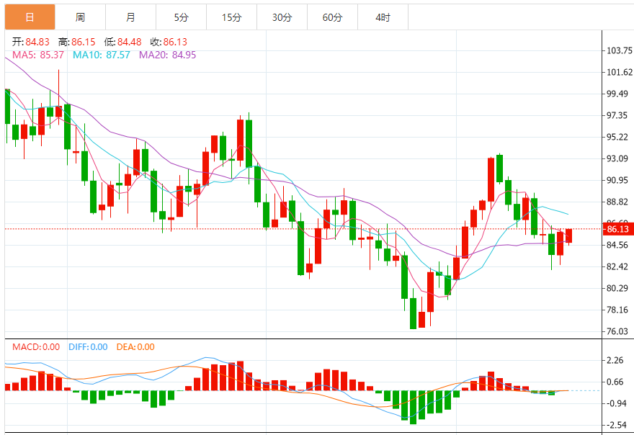Click the 76.03 price axis label
Viewport: 634px width, 435px height.
click(x=617, y=331)
